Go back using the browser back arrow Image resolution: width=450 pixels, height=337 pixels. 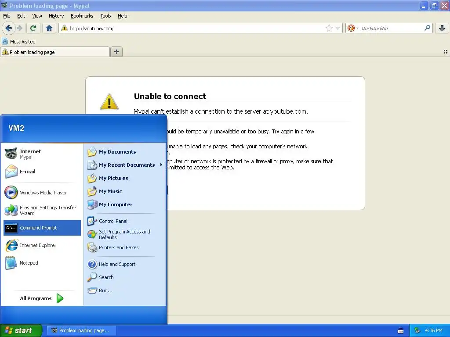pyautogui.click(x=8, y=28)
